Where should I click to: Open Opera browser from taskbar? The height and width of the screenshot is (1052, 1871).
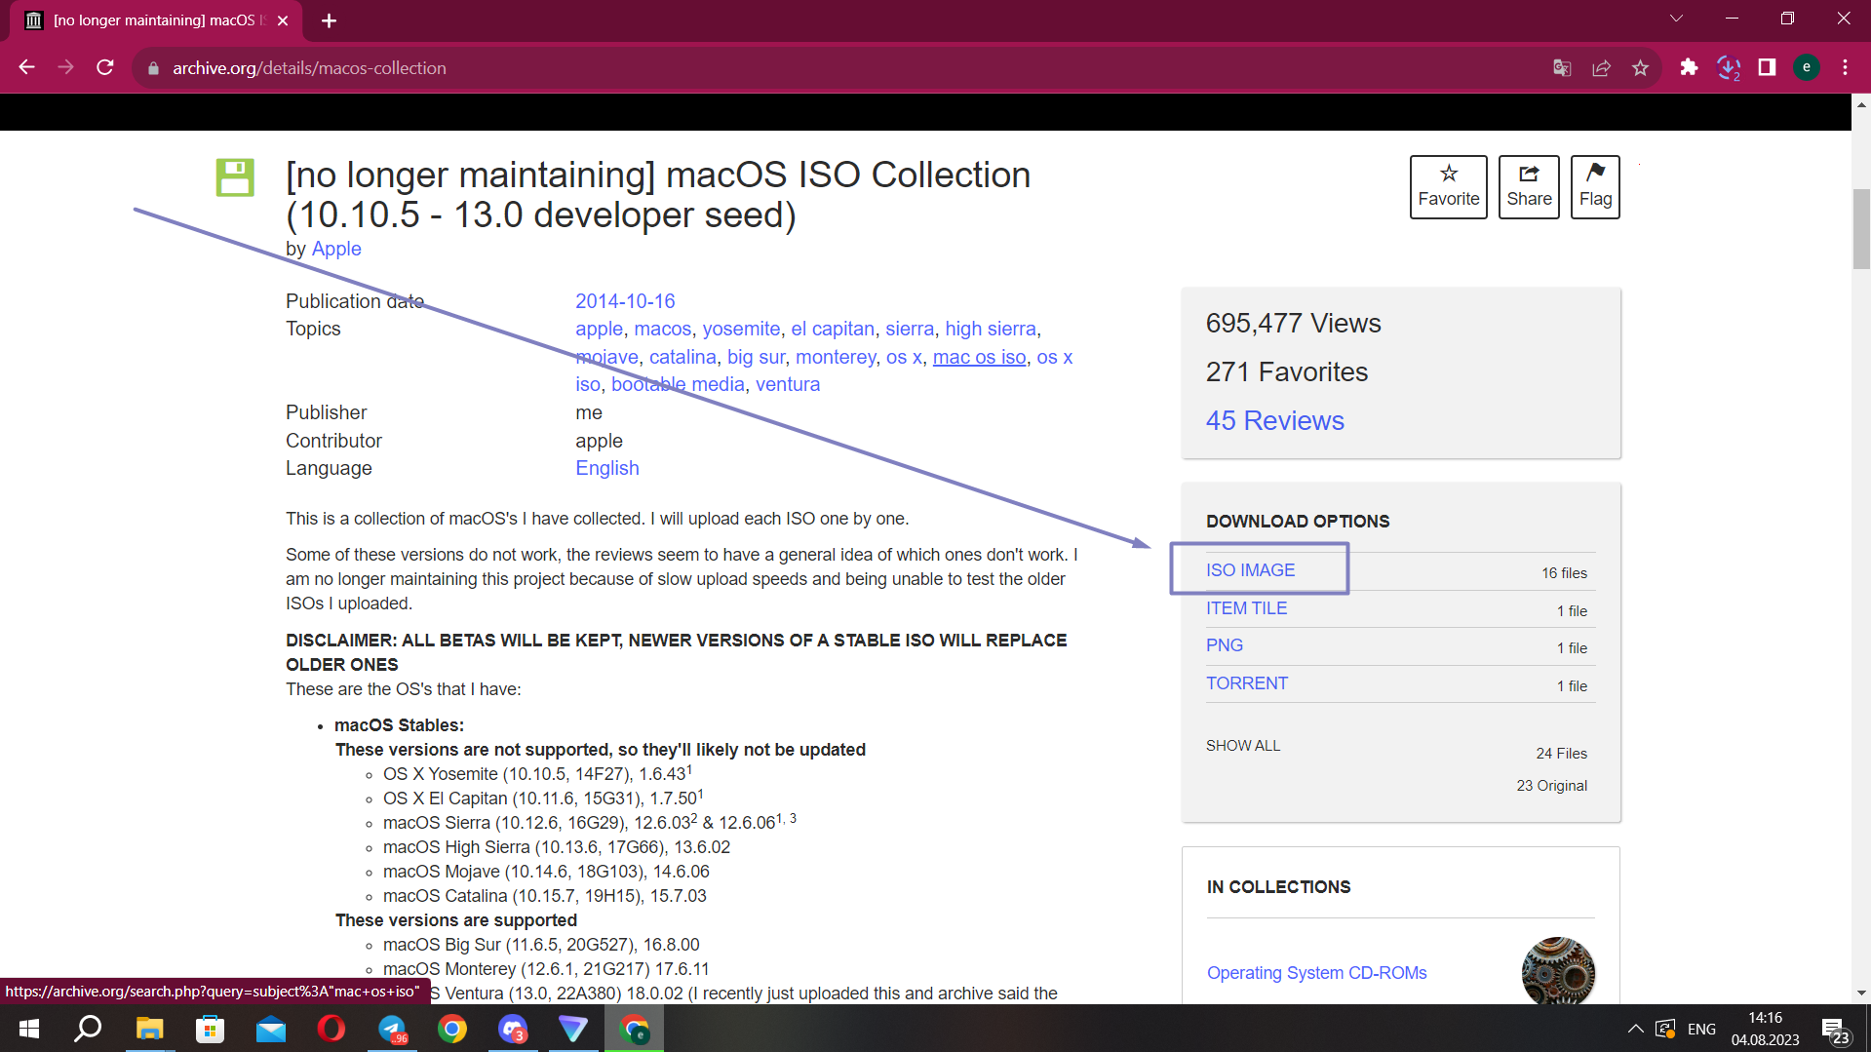331,1029
